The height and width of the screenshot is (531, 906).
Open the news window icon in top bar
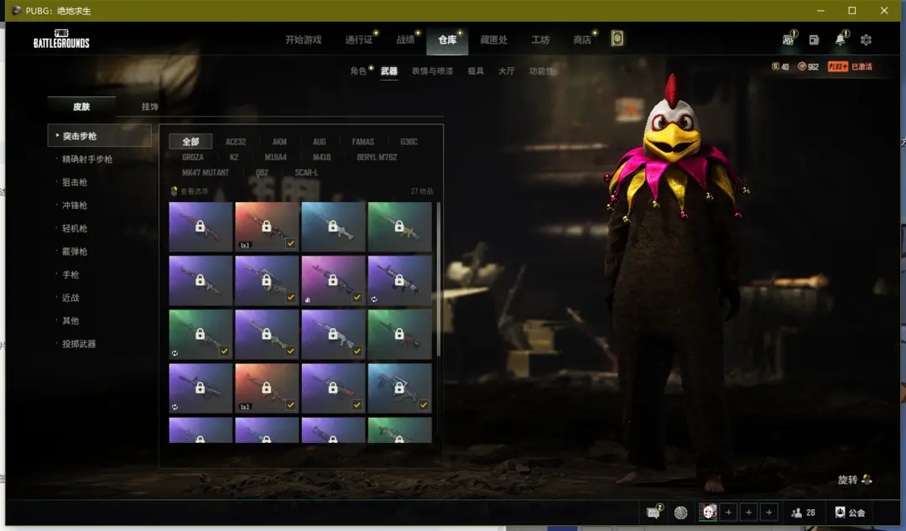click(x=814, y=39)
